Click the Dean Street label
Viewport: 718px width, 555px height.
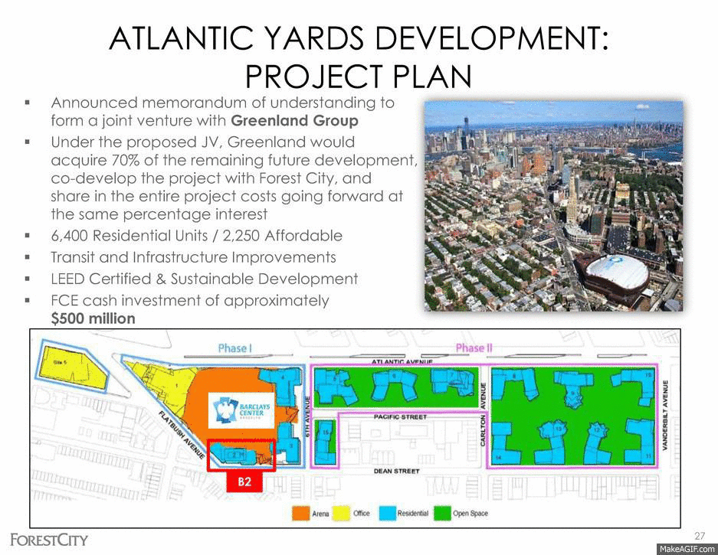395,471
